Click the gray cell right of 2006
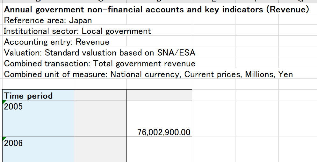317x162 pixels. (x=100, y=149)
